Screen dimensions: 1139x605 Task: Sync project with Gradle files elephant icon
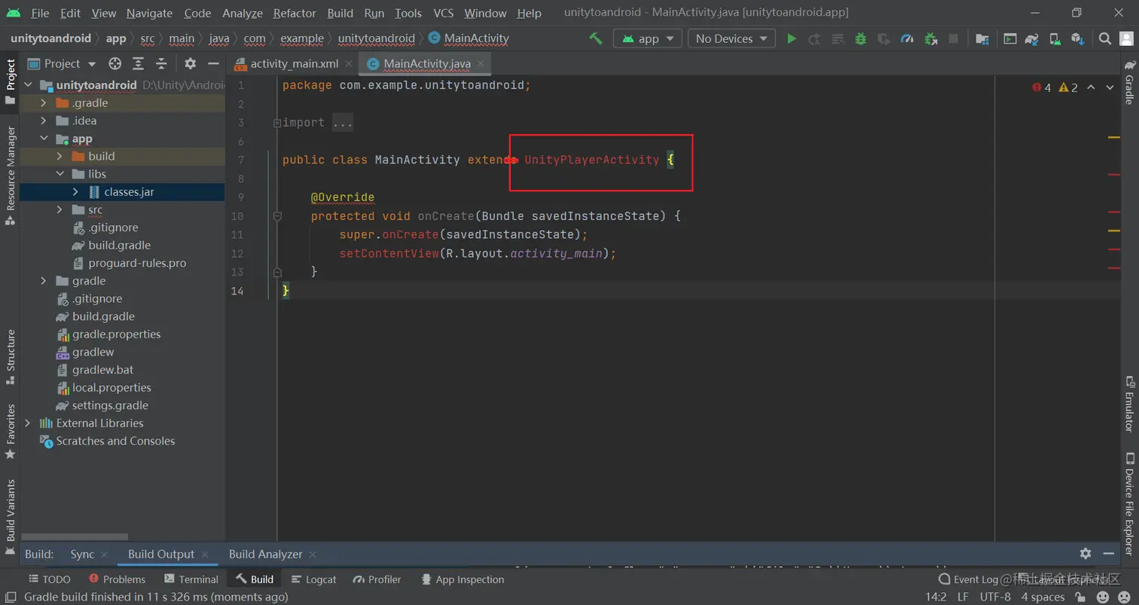1032,38
